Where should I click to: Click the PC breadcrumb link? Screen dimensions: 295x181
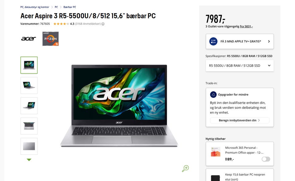point(56,7)
